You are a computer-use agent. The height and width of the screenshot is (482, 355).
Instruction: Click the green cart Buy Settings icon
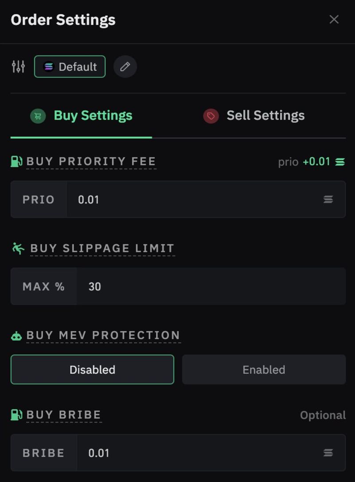38,116
